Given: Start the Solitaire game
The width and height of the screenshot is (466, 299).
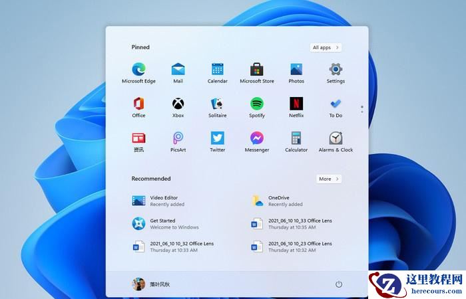Looking at the screenshot, I should pos(218,108).
